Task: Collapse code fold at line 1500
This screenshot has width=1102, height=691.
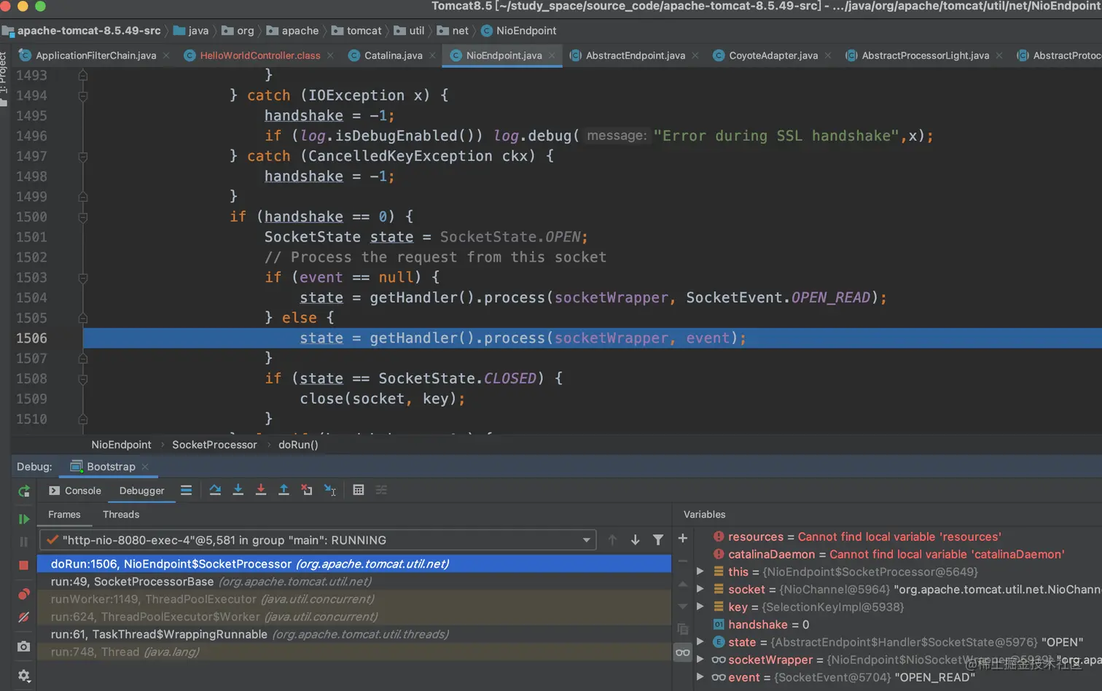Action: click(x=83, y=217)
